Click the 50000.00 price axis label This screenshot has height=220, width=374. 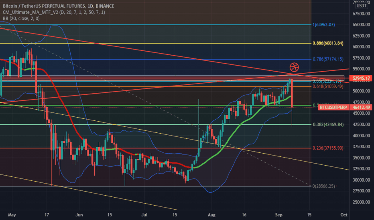click(361, 91)
